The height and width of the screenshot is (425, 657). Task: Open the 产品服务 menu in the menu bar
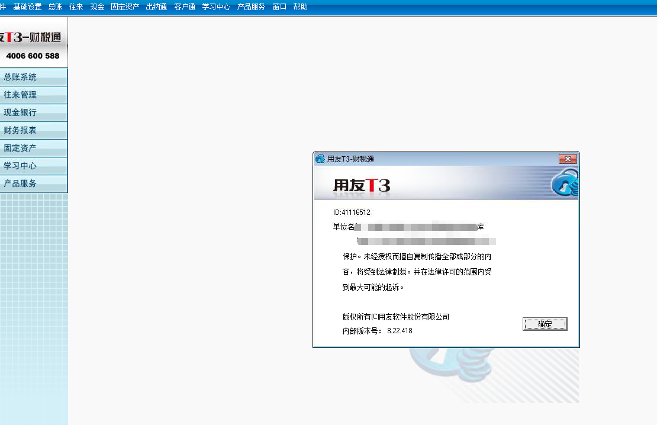tap(251, 7)
